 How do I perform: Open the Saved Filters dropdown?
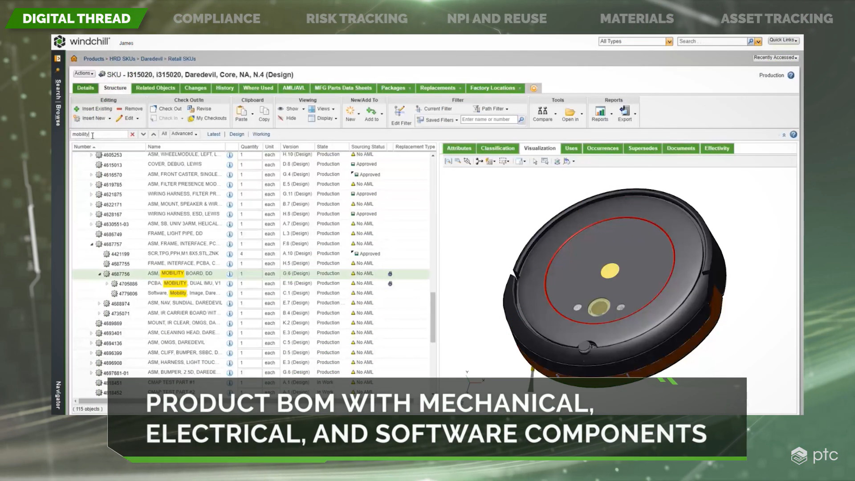tap(437, 120)
